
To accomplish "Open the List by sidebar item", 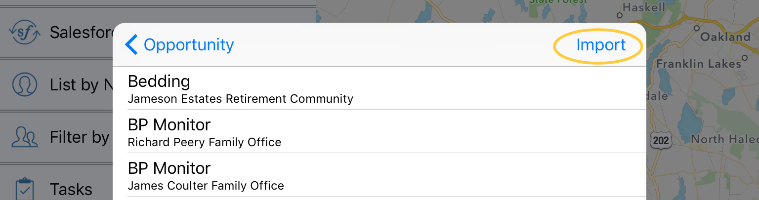I will pos(158,85).
